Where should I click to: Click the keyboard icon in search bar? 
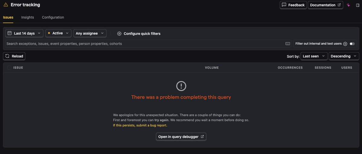(288, 44)
